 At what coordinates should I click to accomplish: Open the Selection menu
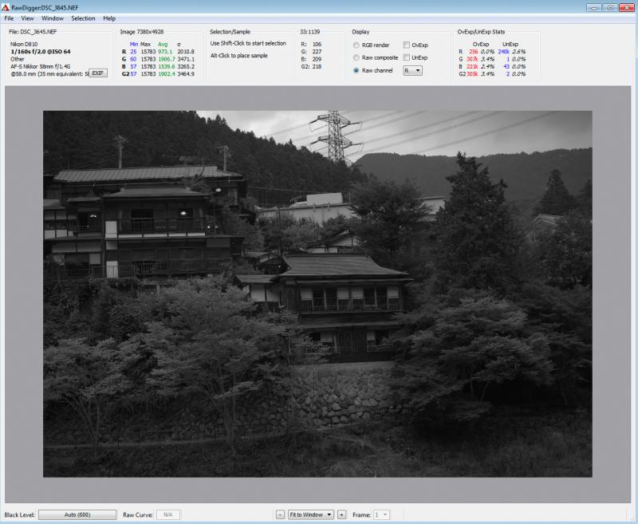[83, 18]
